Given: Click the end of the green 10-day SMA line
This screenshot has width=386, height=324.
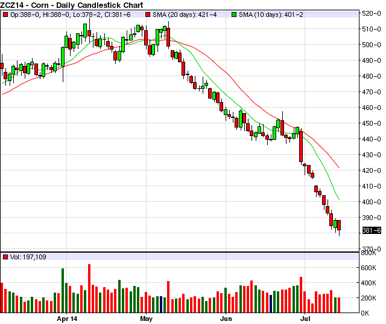Looking at the screenshot, I should pos(339,199).
